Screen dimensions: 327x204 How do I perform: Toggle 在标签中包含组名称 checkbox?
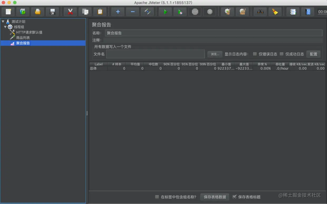157,197
